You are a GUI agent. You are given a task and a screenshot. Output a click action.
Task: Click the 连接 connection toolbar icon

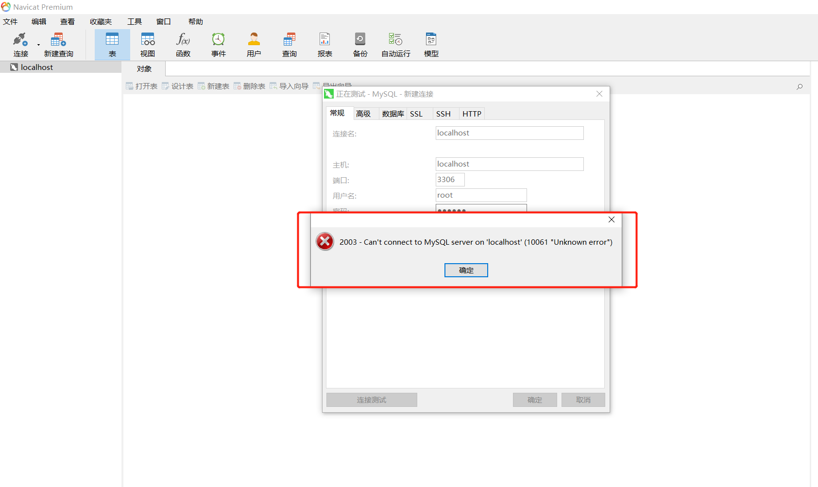20,45
